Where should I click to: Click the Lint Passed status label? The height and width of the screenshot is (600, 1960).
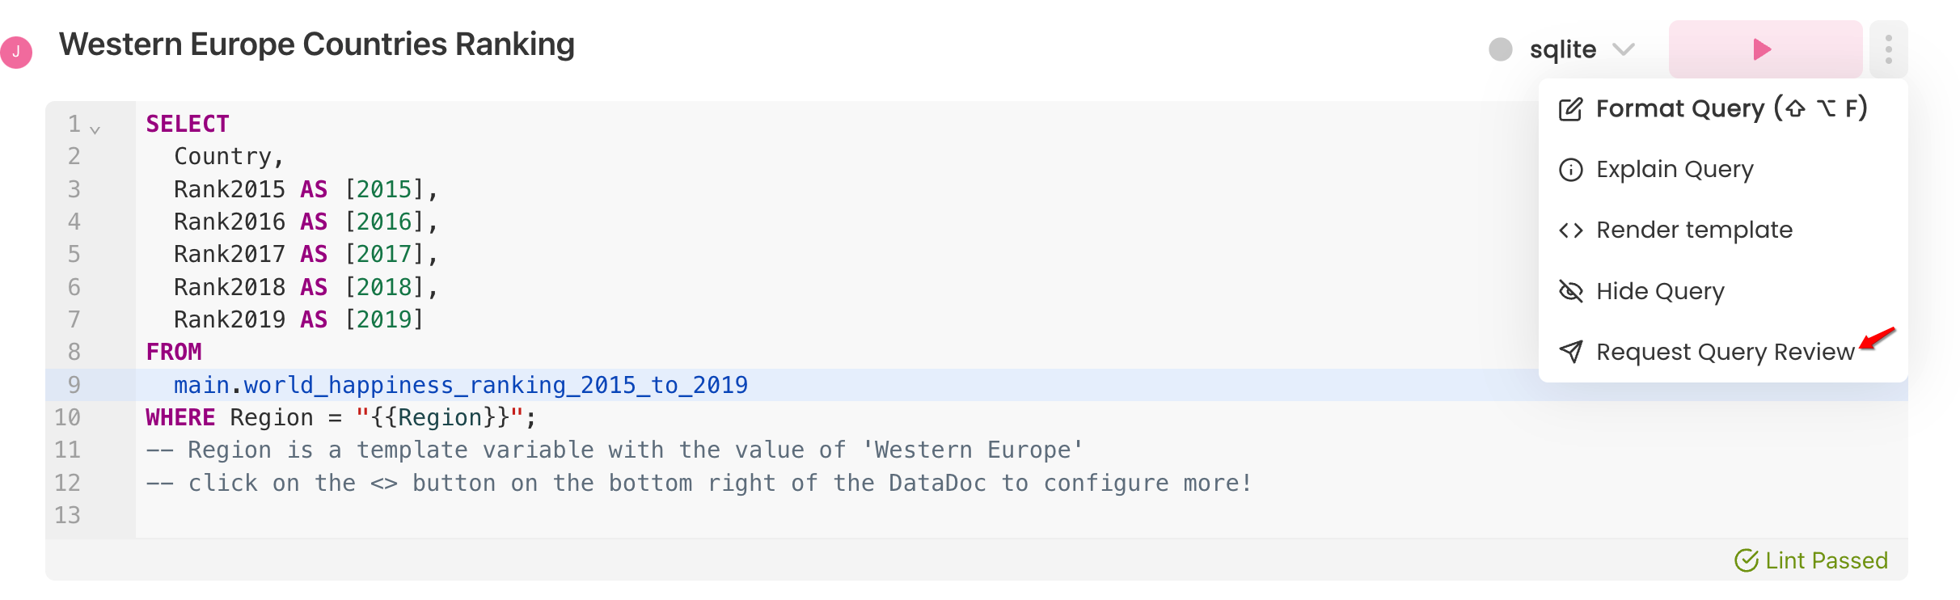(1826, 560)
